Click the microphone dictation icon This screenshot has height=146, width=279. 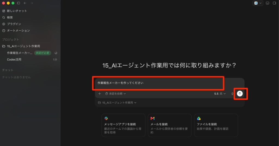coord(232,94)
